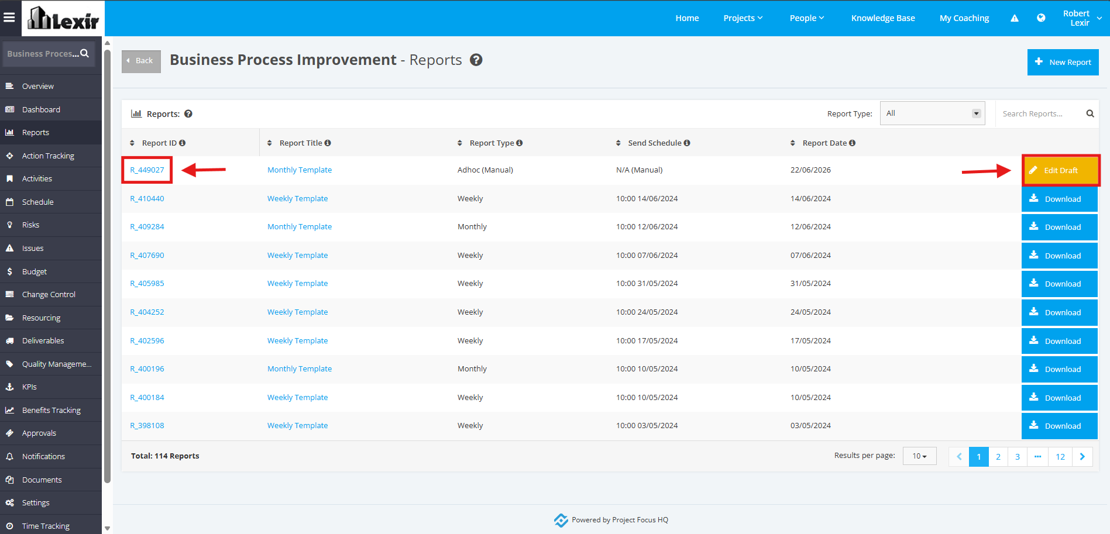Viewport: 1110px width, 534px height.
Task: Expand the Projects dropdown menu
Action: click(x=743, y=18)
